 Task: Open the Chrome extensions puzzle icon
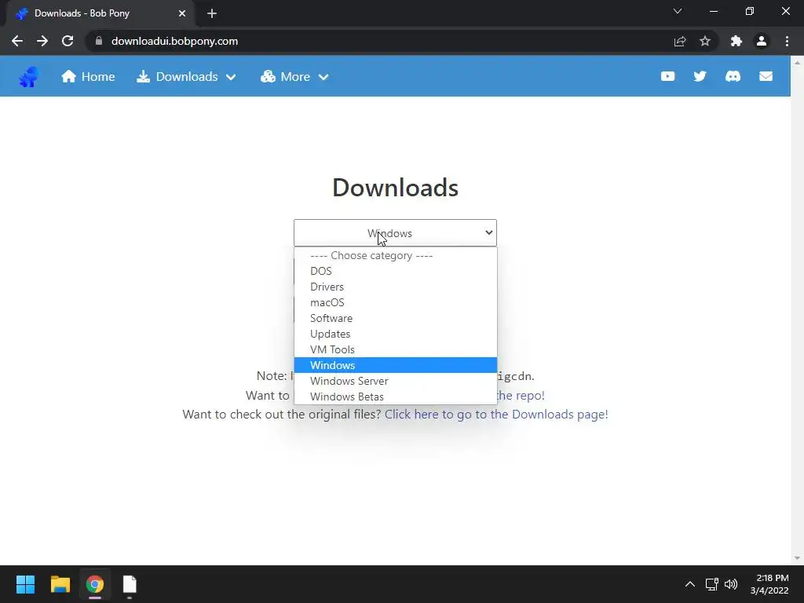[x=736, y=41]
